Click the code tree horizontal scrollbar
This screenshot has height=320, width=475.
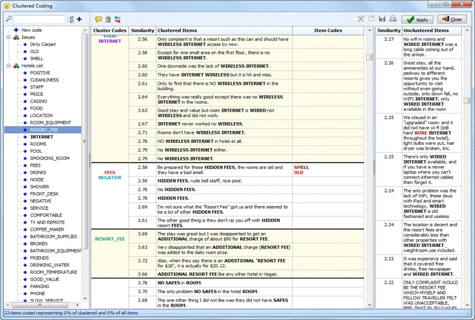tap(41, 305)
